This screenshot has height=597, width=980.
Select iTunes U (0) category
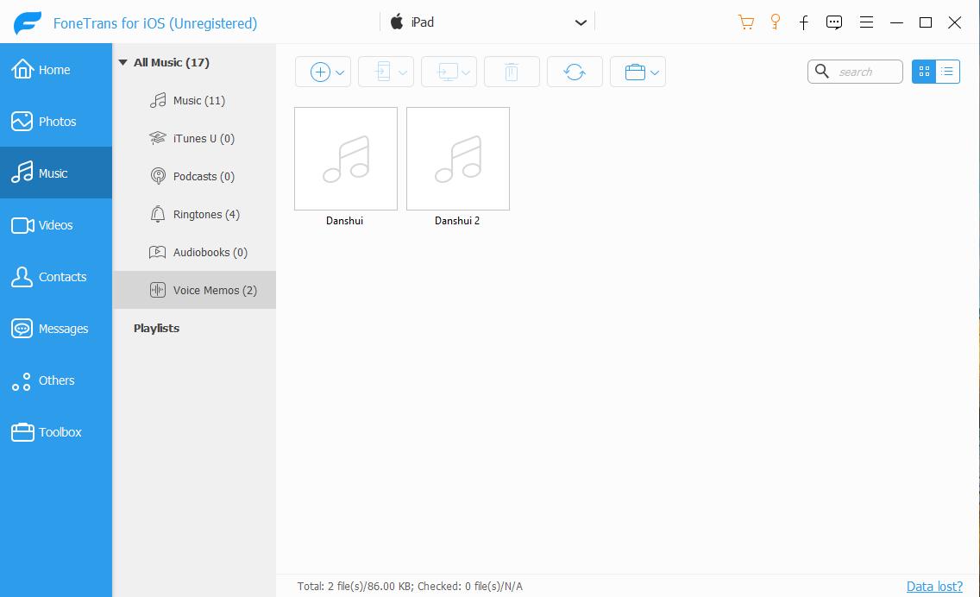coord(194,138)
